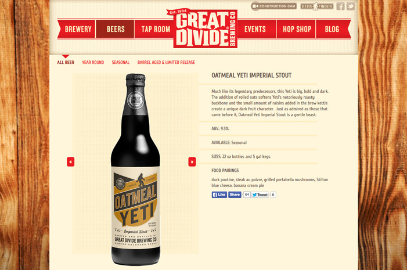Open the Beers menu
The image size is (407, 270).
coord(115,29)
